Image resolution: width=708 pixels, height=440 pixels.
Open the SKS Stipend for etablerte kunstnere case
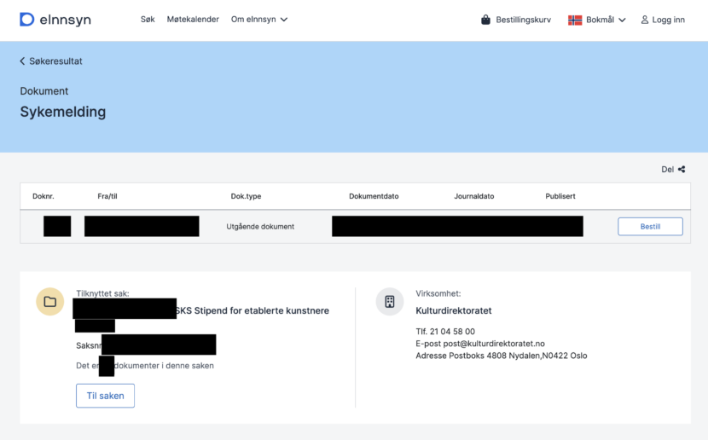[x=252, y=310]
